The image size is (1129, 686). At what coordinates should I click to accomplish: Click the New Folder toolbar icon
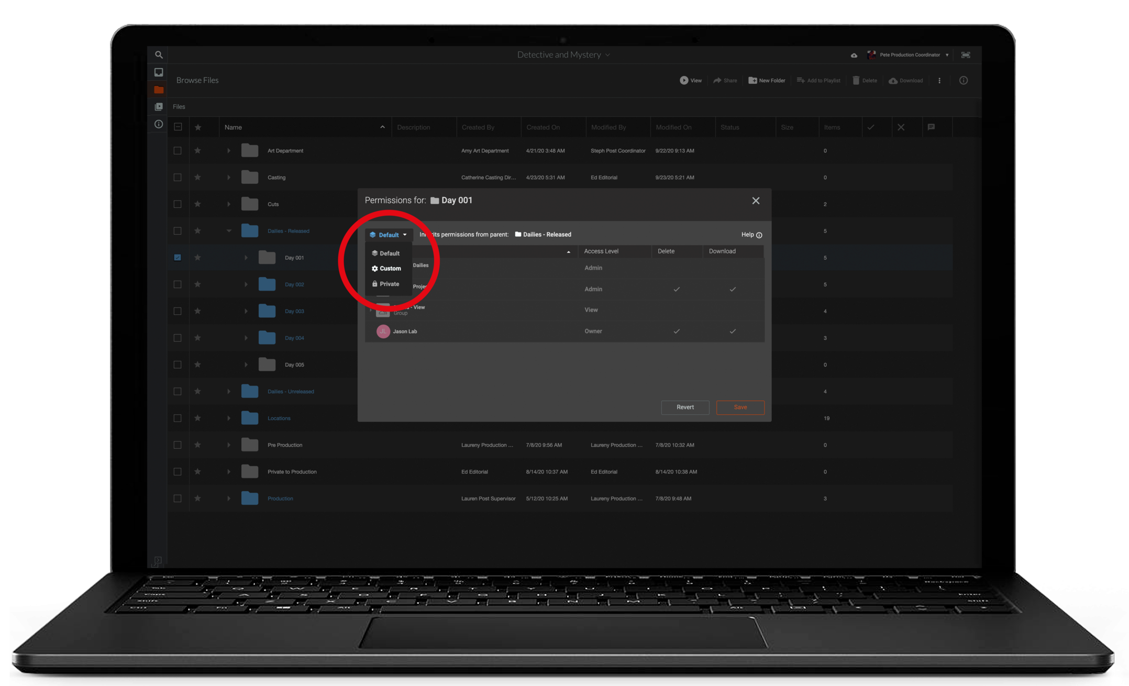click(x=752, y=81)
